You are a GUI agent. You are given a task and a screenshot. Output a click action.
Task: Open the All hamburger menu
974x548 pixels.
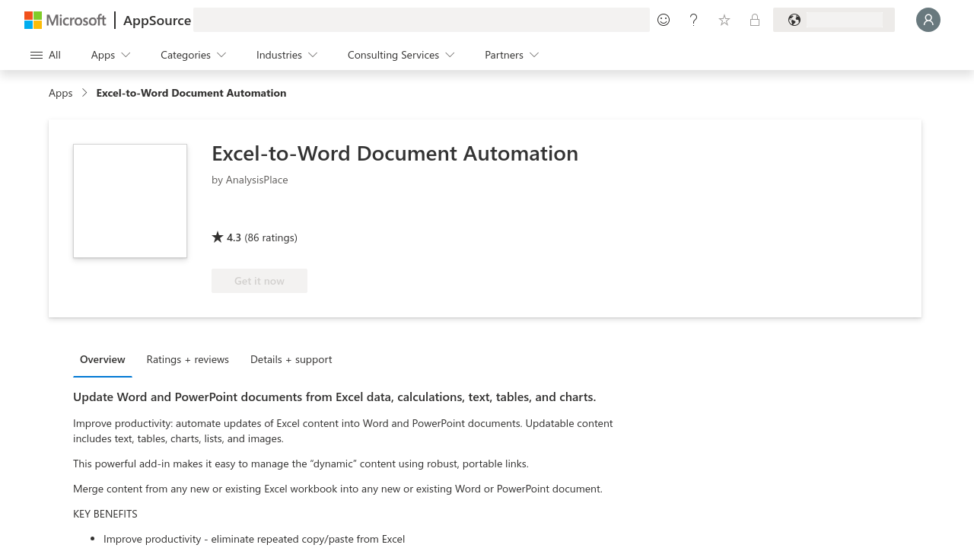tap(46, 55)
